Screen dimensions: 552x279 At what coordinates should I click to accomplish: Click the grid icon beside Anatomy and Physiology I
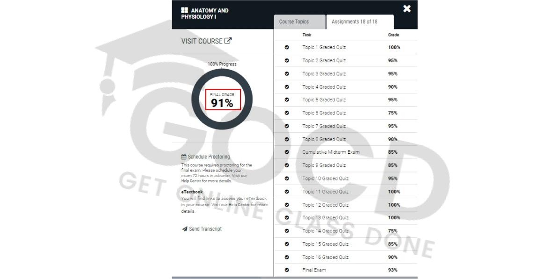click(184, 10)
